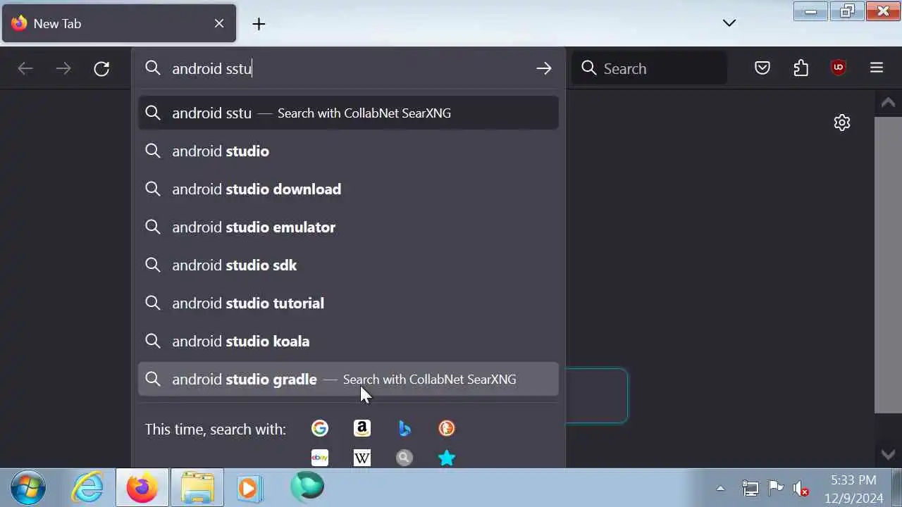Click the scroll down arrow of page scrollbar
902x507 pixels.
click(x=888, y=454)
